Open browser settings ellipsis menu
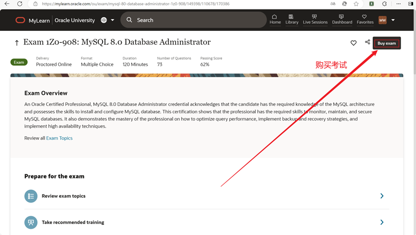This screenshot has height=235, width=416. tap(399, 4)
